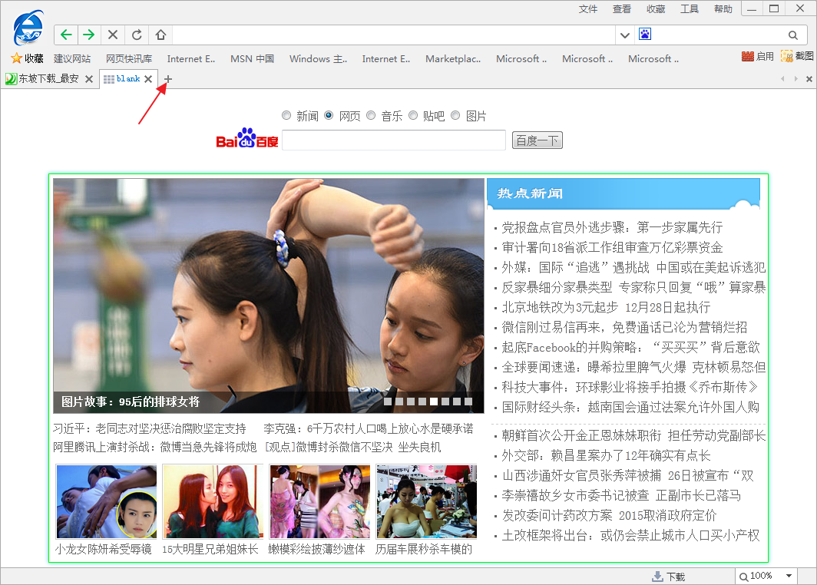Viewport: 817px width, 585px height.
Task: Open the 外交部：赖昌星案 news link
Action: [x=606, y=456]
